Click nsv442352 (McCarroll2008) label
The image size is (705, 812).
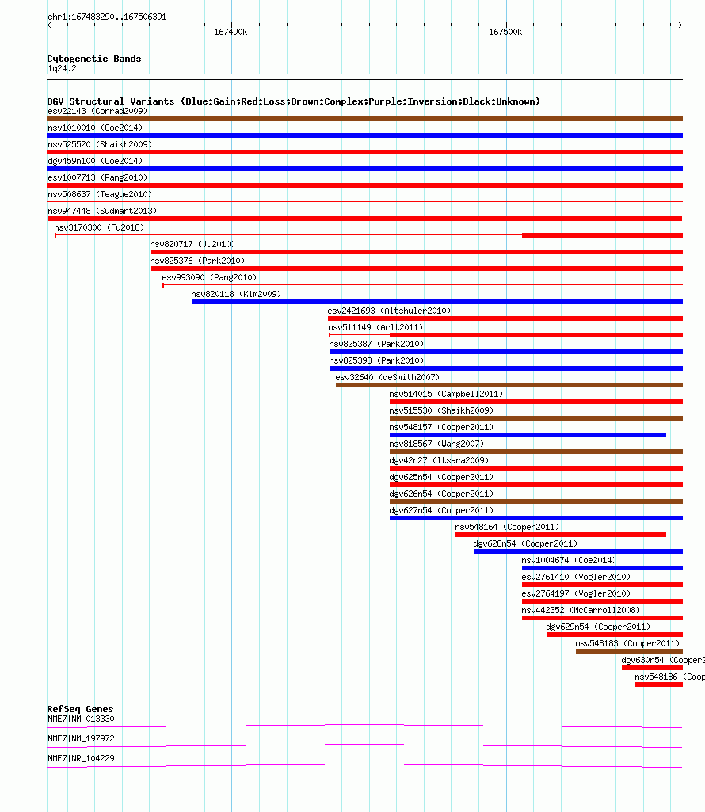tap(581, 610)
